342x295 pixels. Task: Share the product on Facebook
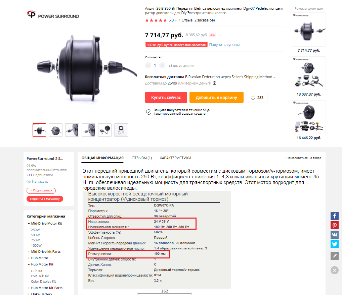point(334,216)
